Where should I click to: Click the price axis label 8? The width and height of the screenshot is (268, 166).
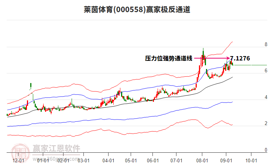pos(266,44)
